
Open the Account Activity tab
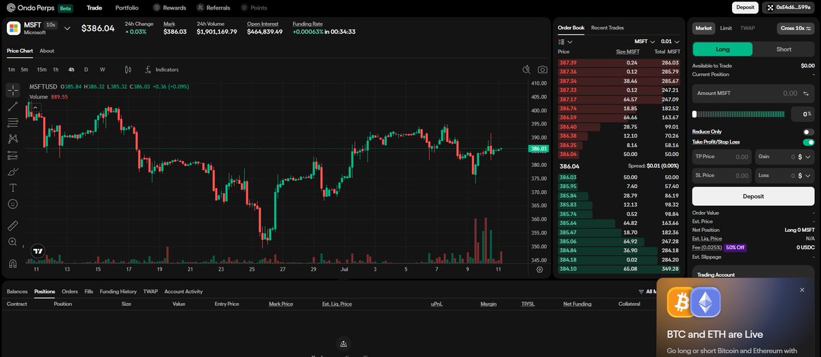tap(183, 291)
